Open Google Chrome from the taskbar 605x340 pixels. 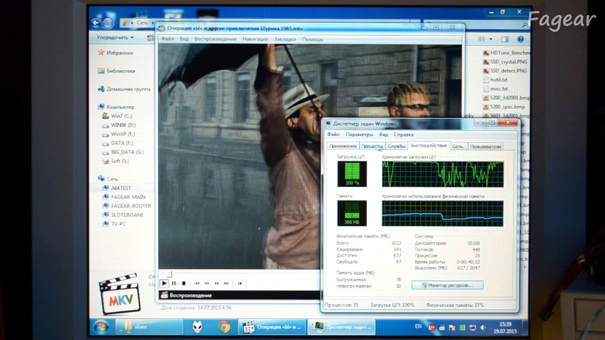[224, 327]
